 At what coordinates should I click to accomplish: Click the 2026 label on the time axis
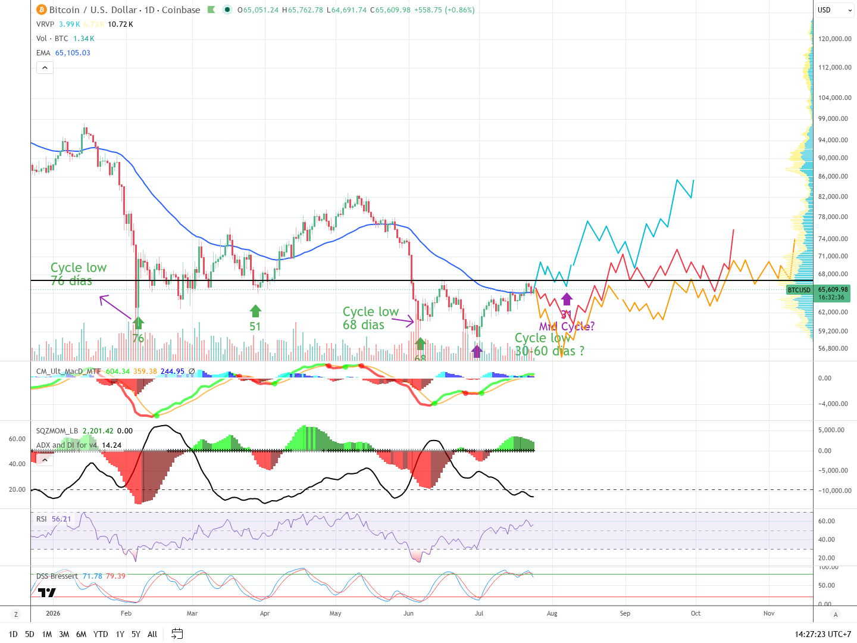click(x=53, y=613)
